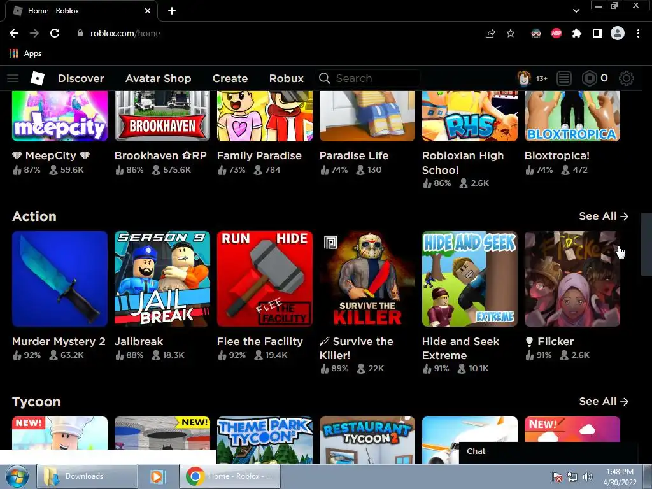Open the goggles-face extension icon
The height and width of the screenshot is (489, 652).
pyautogui.click(x=536, y=33)
